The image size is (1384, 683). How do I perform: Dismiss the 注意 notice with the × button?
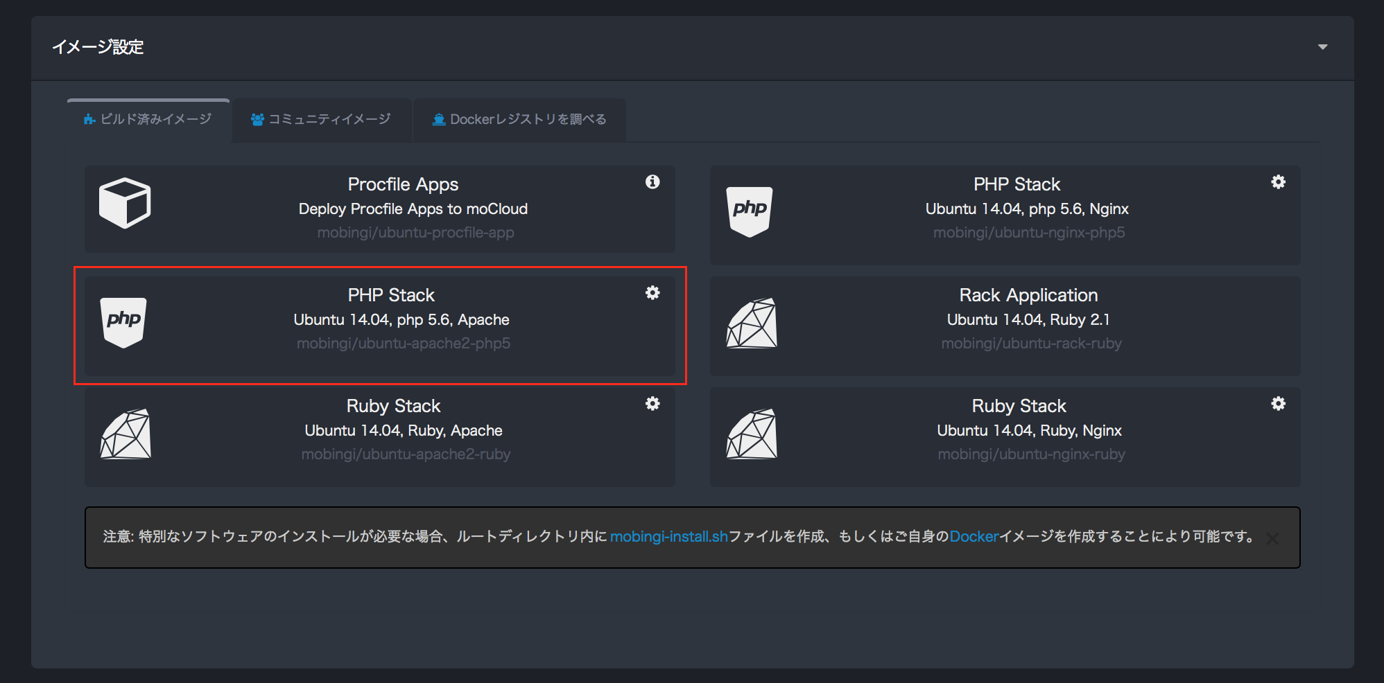point(1273,538)
